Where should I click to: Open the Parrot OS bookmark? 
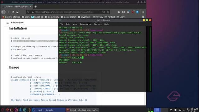37,17
